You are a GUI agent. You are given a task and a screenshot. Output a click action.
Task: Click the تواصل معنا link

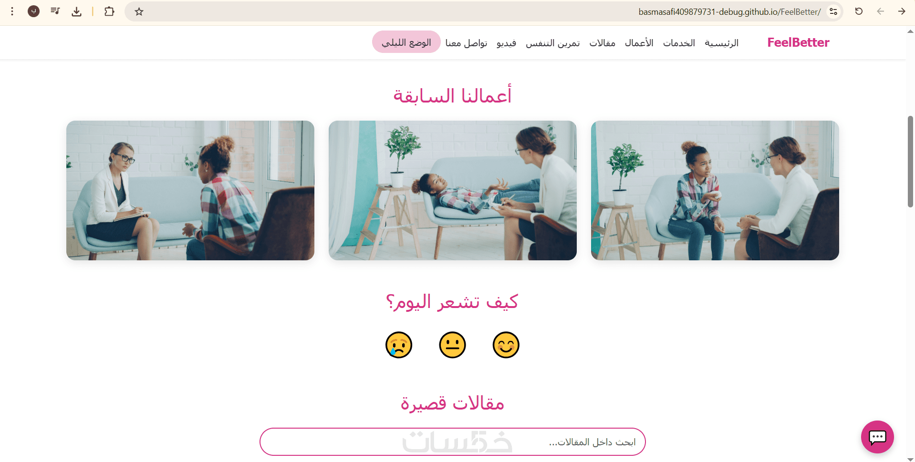click(x=466, y=43)
